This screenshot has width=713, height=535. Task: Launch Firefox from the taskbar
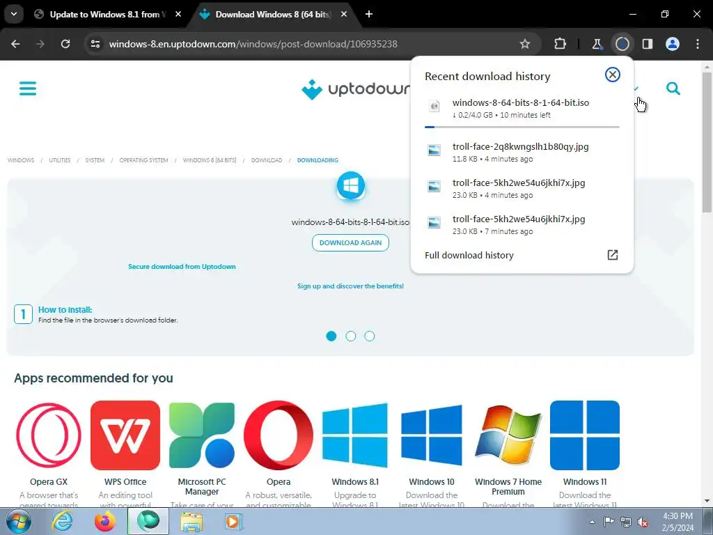[105, 521]
